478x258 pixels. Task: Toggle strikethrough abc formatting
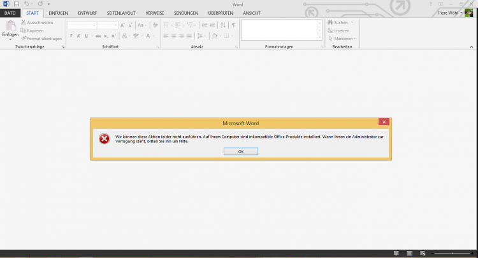pos(98,36)
